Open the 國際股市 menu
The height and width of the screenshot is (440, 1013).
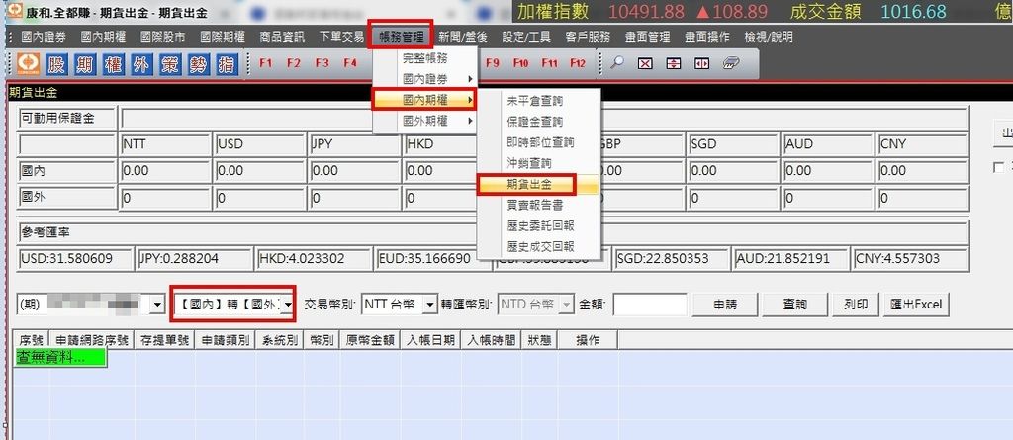(x=163, y=37)
